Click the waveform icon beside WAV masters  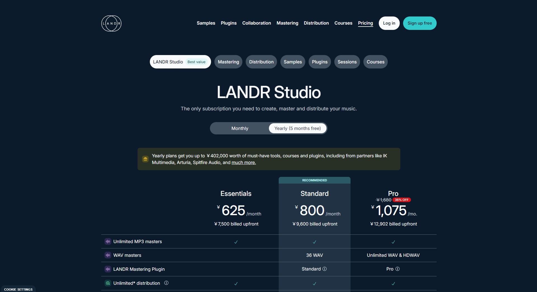(108, 255)
